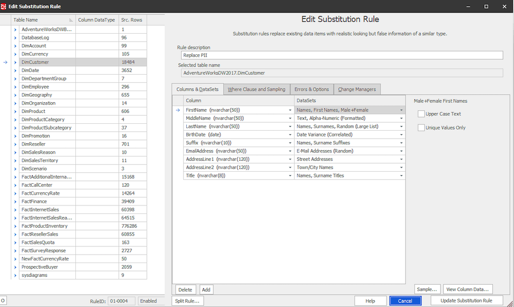The image size is (514, 307).
Task: Expand the DatabaseLog table node
Action: coord(15,38)
